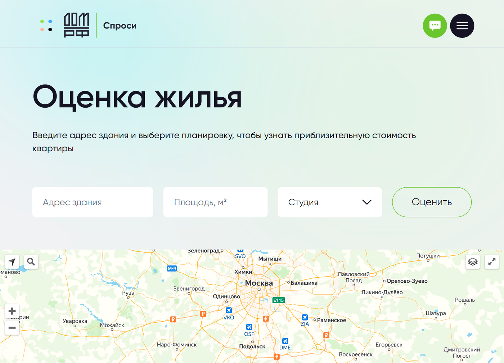This screenshot has width=504, height=363.
Task: Click the Подольск label on the map
Action: (x=252, y=346)
